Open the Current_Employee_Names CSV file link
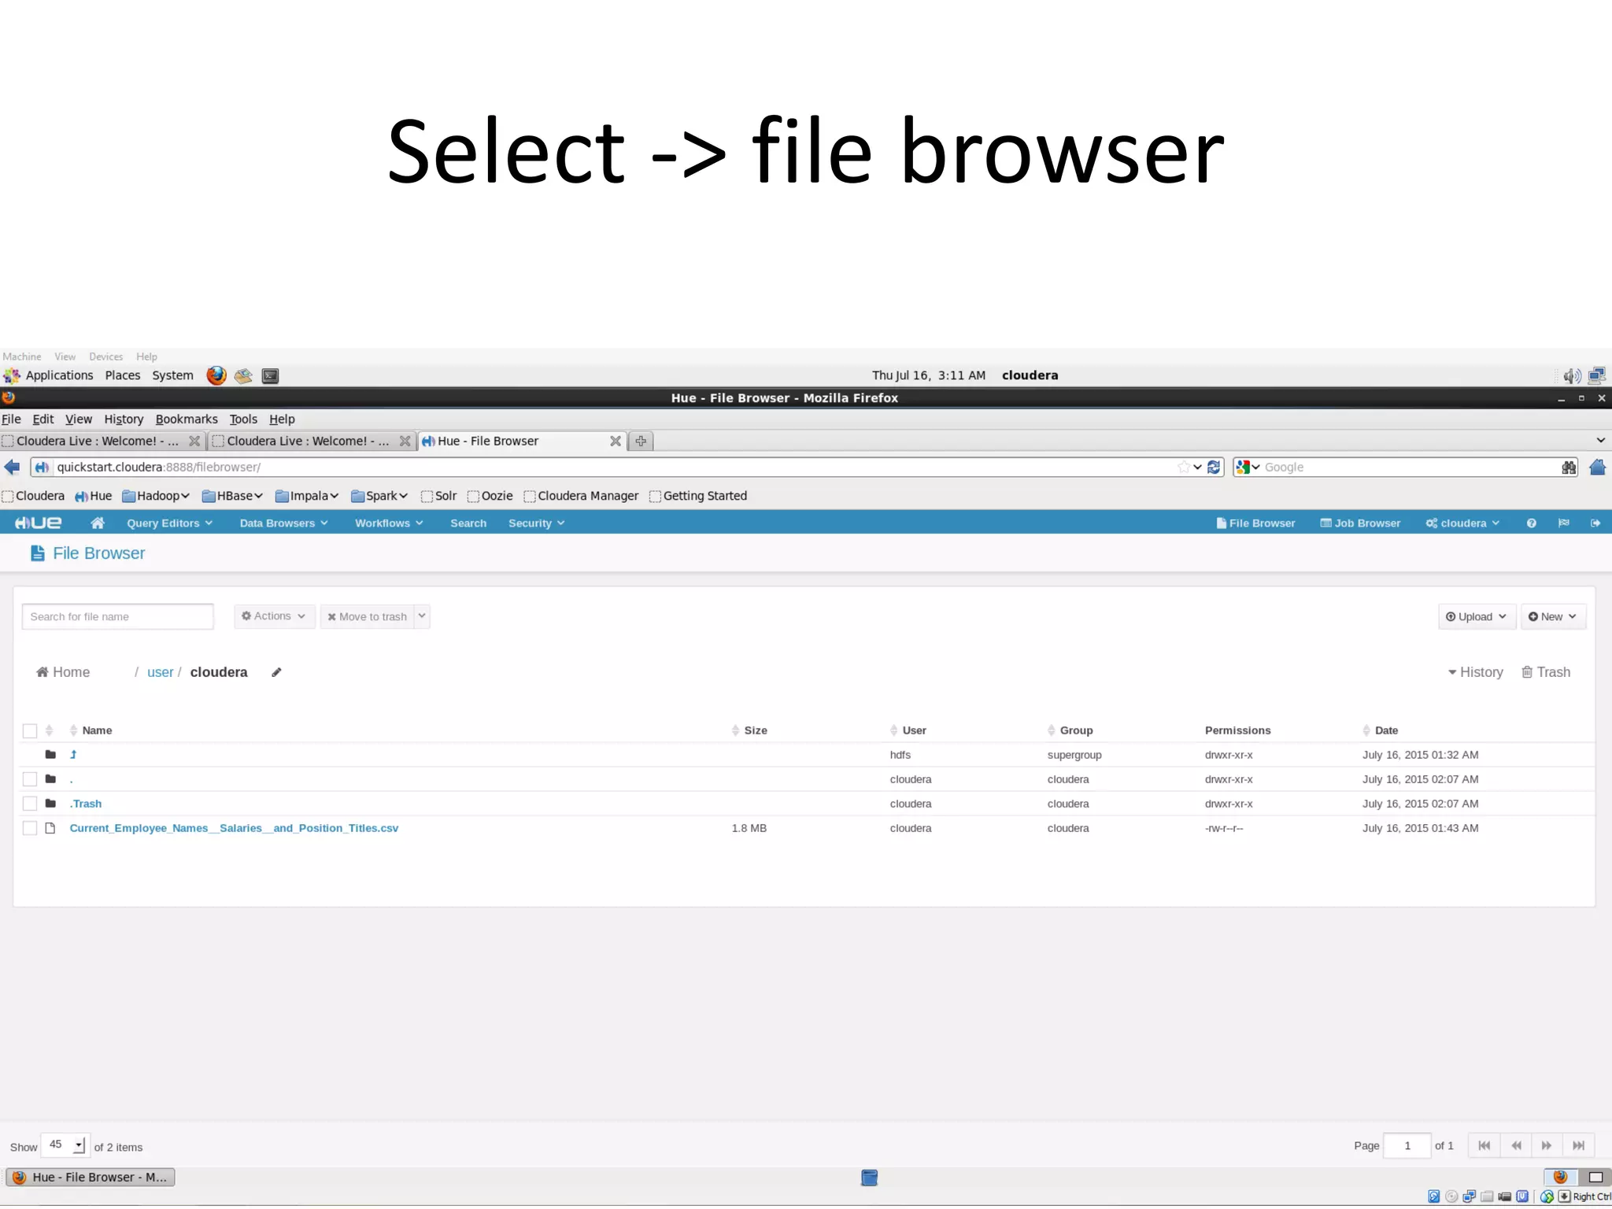 tap(234, 828)
